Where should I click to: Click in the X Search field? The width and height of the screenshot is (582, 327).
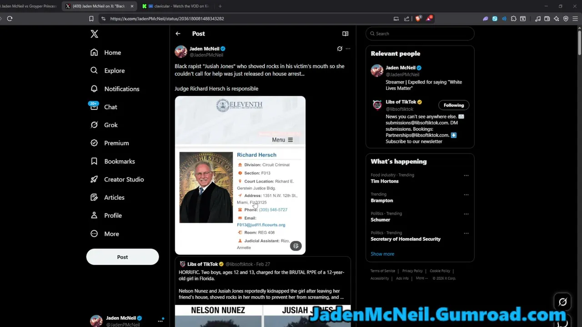(x=420, y=34)
